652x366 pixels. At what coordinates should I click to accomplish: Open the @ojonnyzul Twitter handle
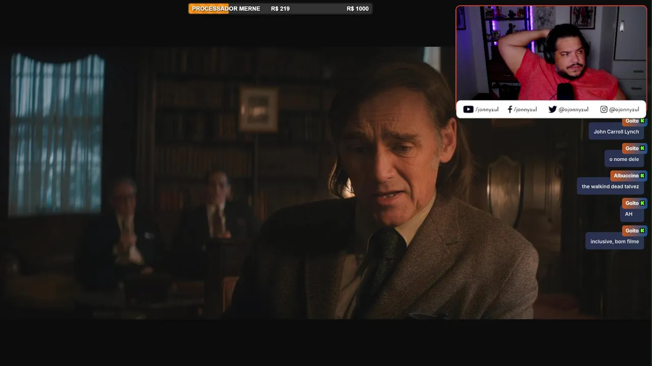click(x=574, y=109)
